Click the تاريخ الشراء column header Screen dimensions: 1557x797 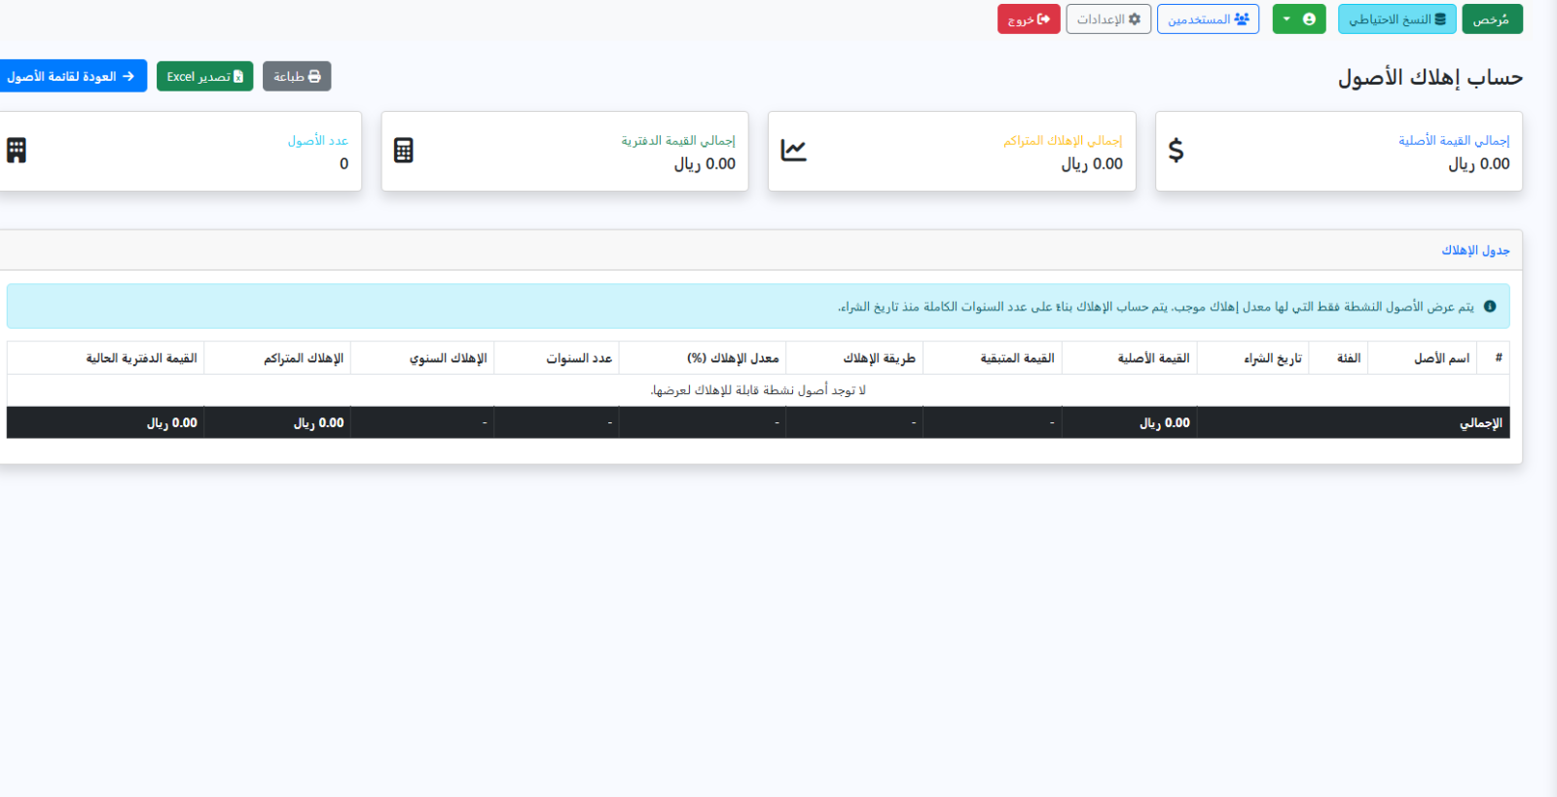1273,358
